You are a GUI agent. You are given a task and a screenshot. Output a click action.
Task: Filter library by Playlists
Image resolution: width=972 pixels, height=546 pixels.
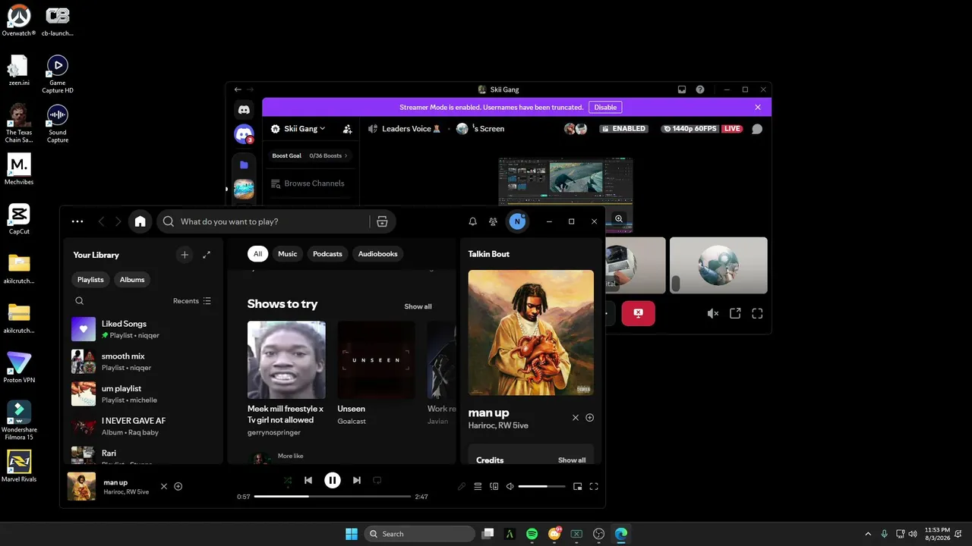tap(90, 280)
